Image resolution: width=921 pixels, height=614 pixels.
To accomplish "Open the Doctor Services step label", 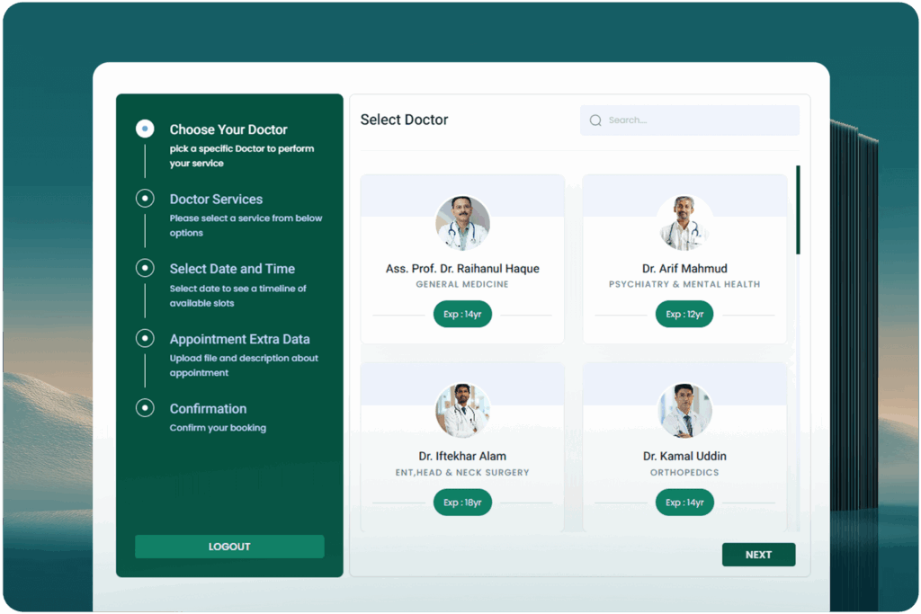I will [216, 200].
